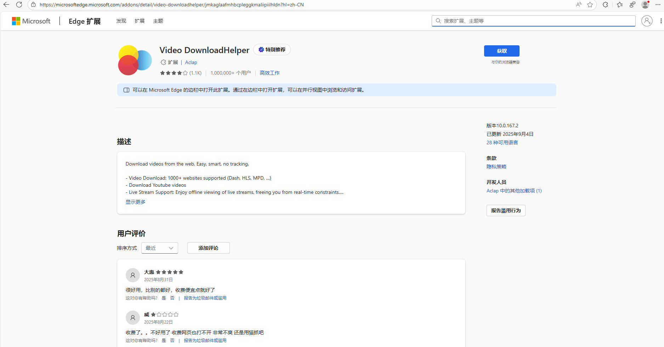Mark 威 review not helpful with 否
This screenshot has height=347, width=664.
click(172, 341)
